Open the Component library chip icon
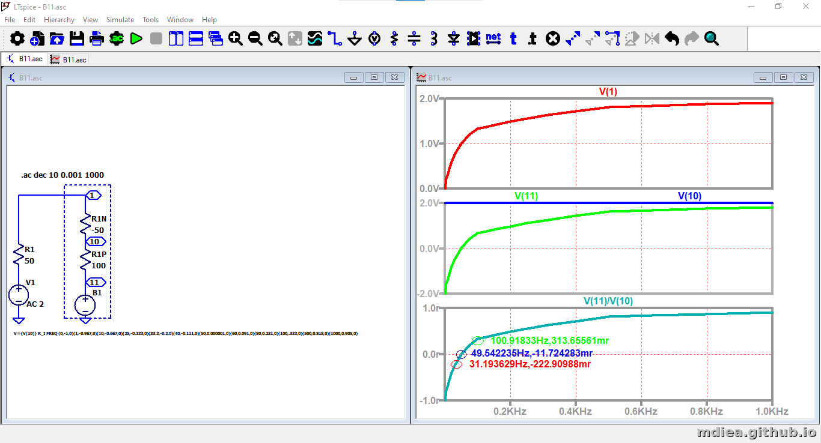The image size is (821, 443). coord(474,39)
